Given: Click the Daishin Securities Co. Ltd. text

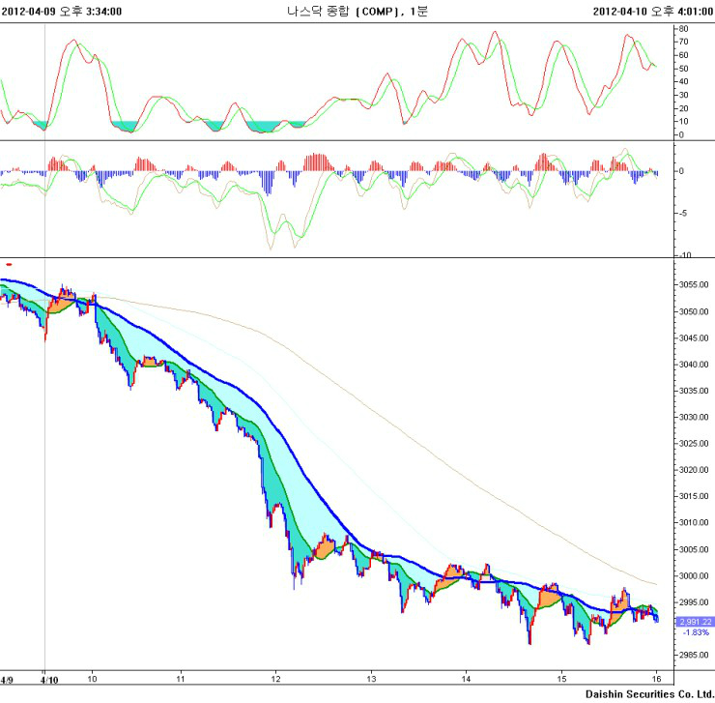Looking at the screenshot, I should point(646,694).
